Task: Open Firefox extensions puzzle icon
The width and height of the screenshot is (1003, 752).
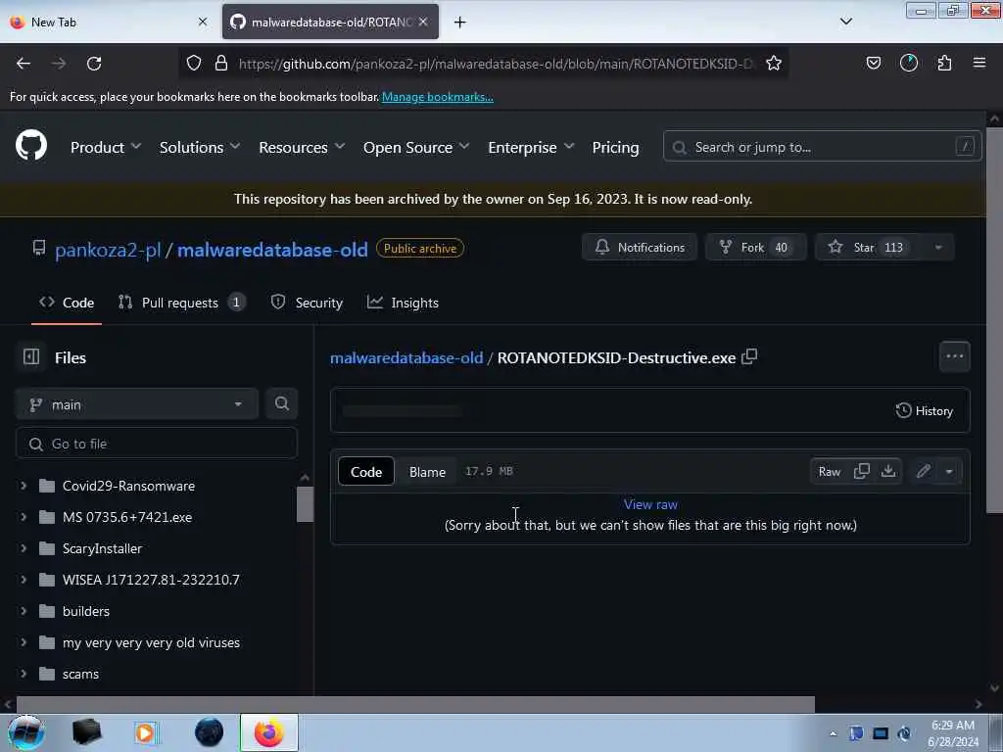Action: pyautogui.click(x=944, y=63)
